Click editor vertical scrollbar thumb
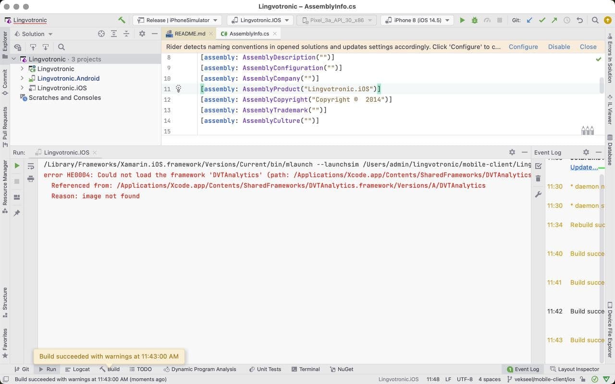The image size is (615, 384). (602, 85)
